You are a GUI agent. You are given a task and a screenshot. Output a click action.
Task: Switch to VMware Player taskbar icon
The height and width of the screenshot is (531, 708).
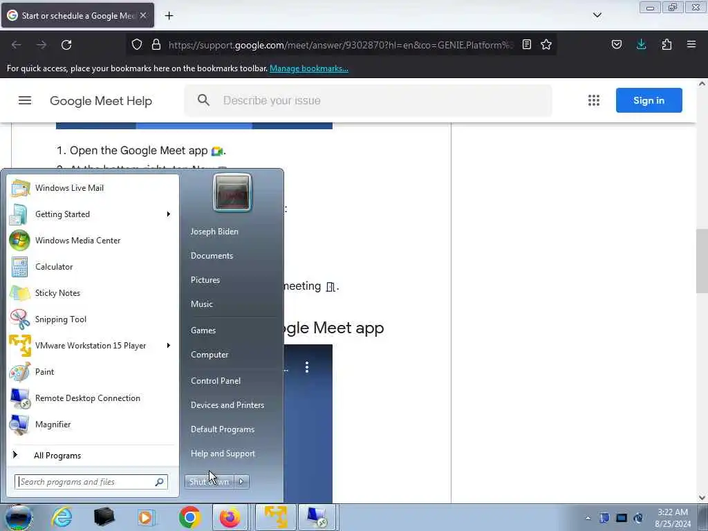(276, 517)
